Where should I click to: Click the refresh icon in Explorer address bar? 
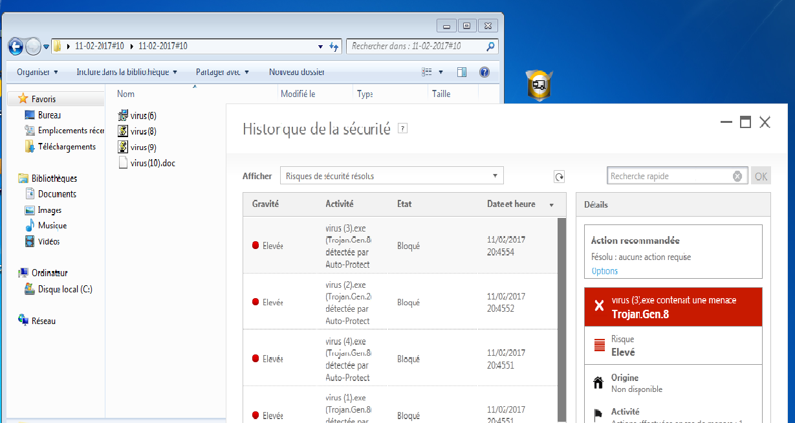pyautogui.click(x=334, y=47)
